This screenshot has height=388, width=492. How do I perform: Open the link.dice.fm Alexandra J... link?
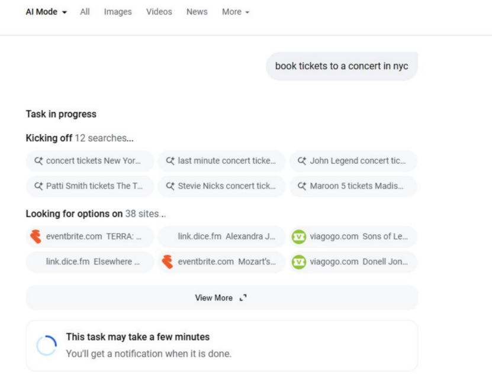pyautogui.click(x=221, y=237)
